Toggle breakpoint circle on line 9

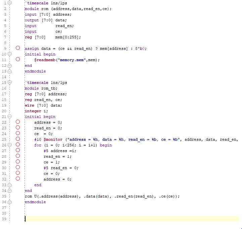[x=18, y=48]
